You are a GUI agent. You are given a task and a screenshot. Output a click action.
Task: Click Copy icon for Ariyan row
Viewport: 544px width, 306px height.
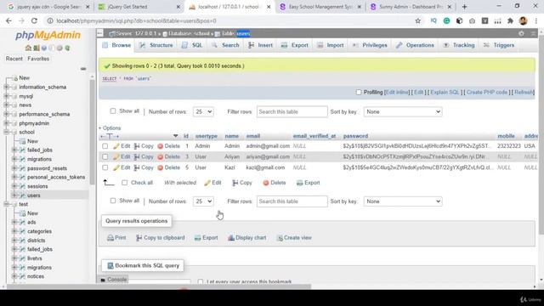point(137,156)
